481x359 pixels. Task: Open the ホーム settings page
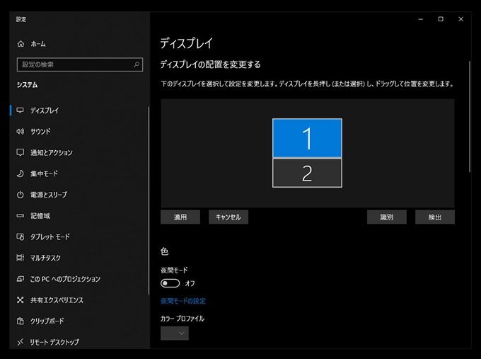tap(38, 44)
